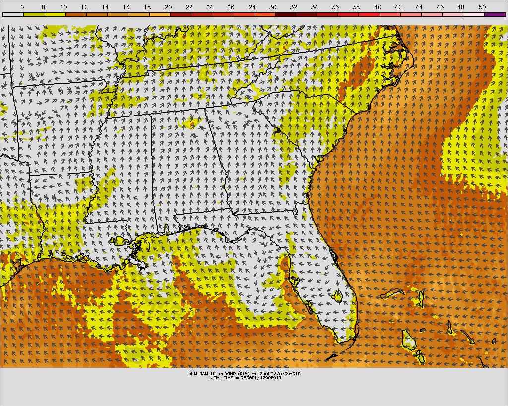
Task: Click the legend label "48"
Action: [x=461, y=7]
